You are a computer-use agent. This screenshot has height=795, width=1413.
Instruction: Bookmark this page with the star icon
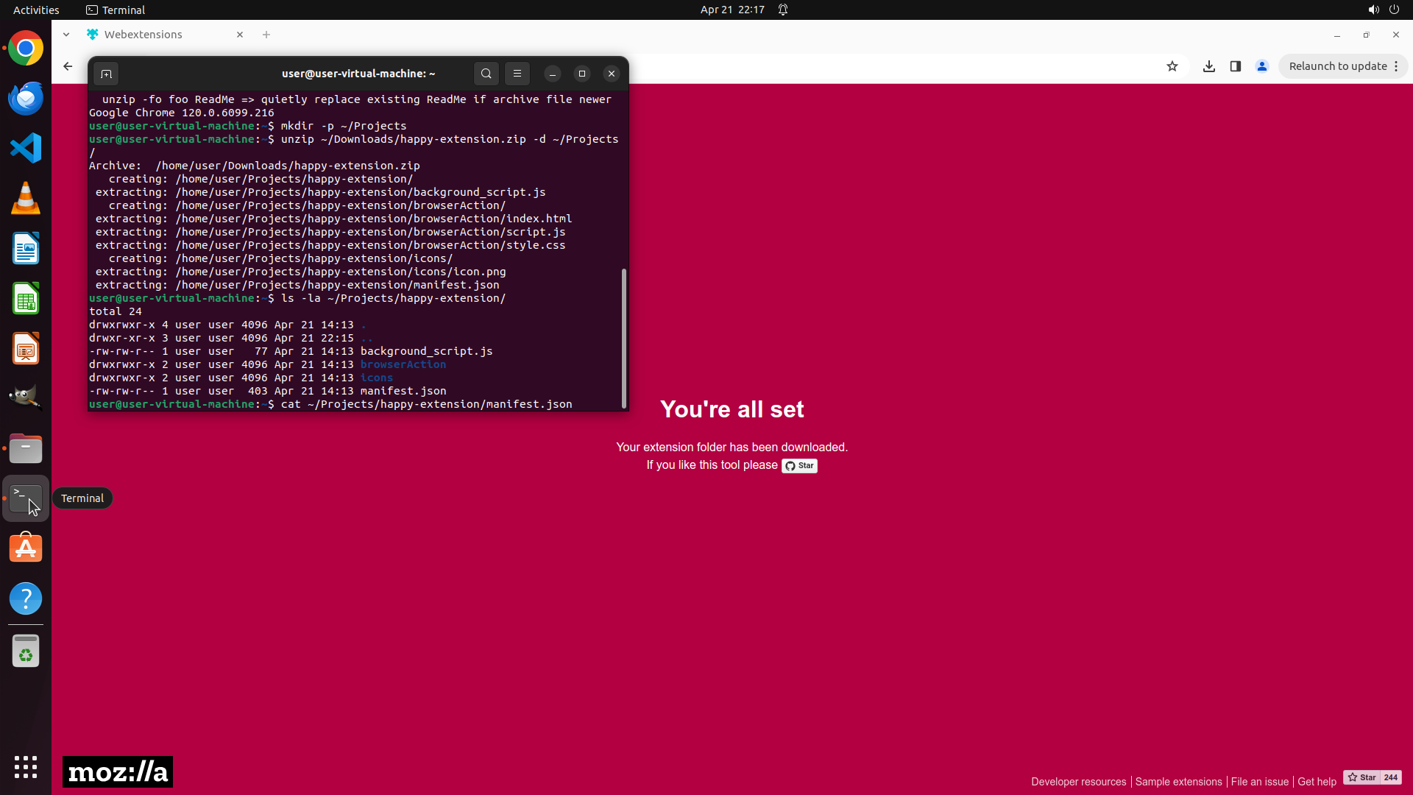pyautogui.click(x=1172, y=66)
